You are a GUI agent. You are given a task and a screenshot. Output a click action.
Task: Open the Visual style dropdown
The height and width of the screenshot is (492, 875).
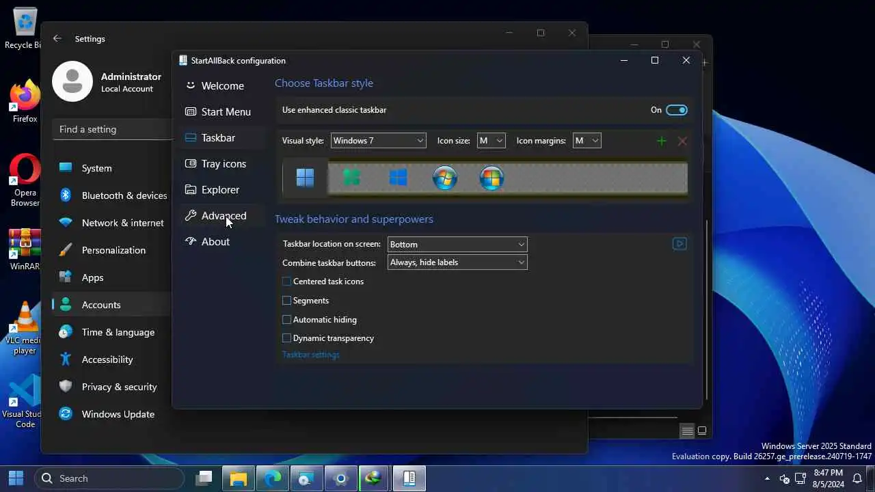[378, 141]
